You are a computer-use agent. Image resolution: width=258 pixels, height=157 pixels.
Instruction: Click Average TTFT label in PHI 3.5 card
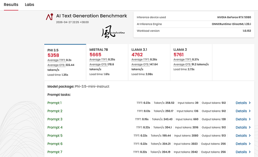coord(57,60)
